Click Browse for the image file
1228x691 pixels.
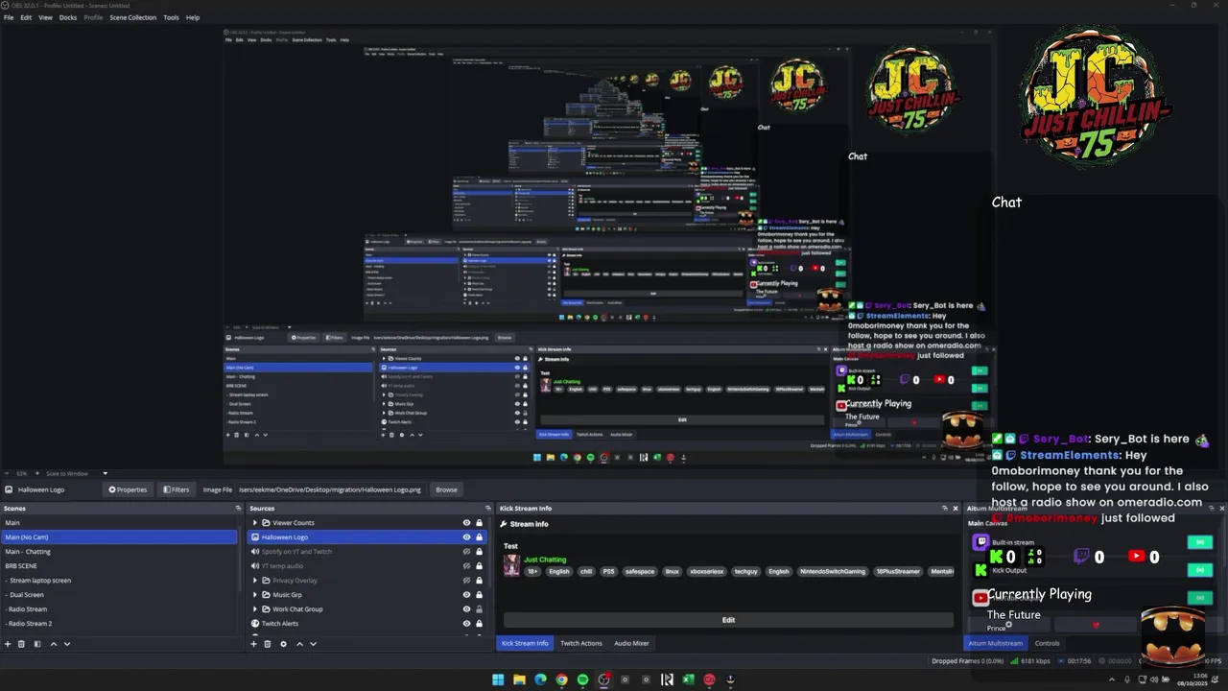tap(446, 489)
